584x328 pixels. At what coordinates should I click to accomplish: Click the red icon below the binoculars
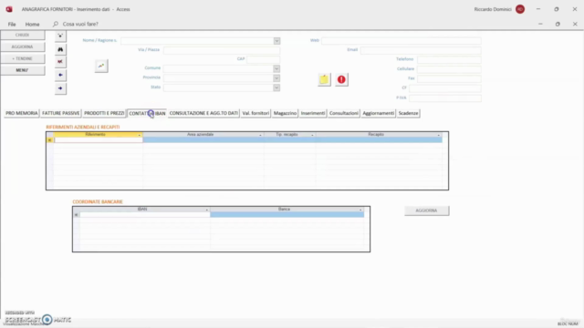(60, 62)
